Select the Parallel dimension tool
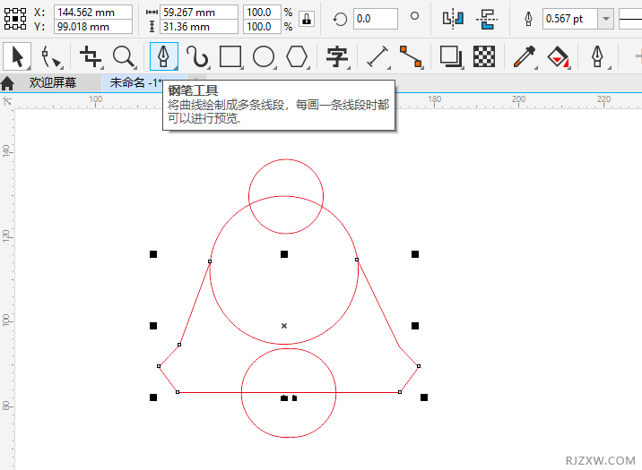Screen dimensions: 642x470 tap(377, 56)
